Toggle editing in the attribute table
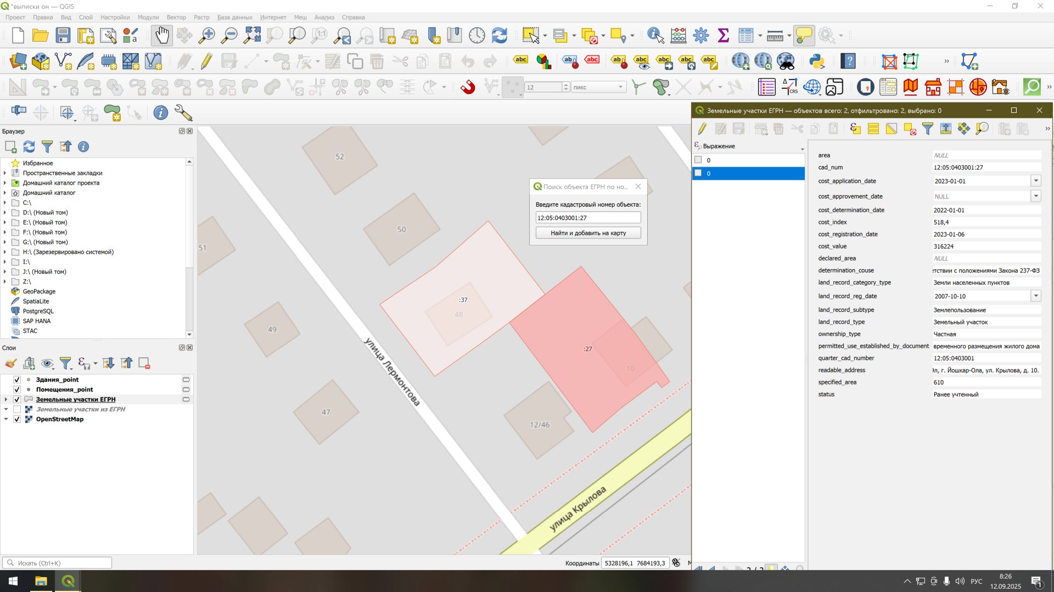This screenshot has height=592, width=1054. point(702,128)
